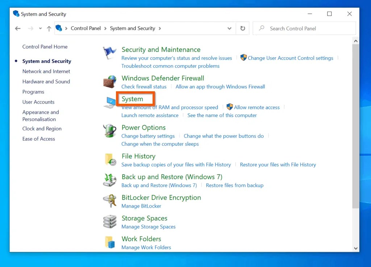Click the Work Folders icon
The image size is (371, 267).
pos(109,242)
